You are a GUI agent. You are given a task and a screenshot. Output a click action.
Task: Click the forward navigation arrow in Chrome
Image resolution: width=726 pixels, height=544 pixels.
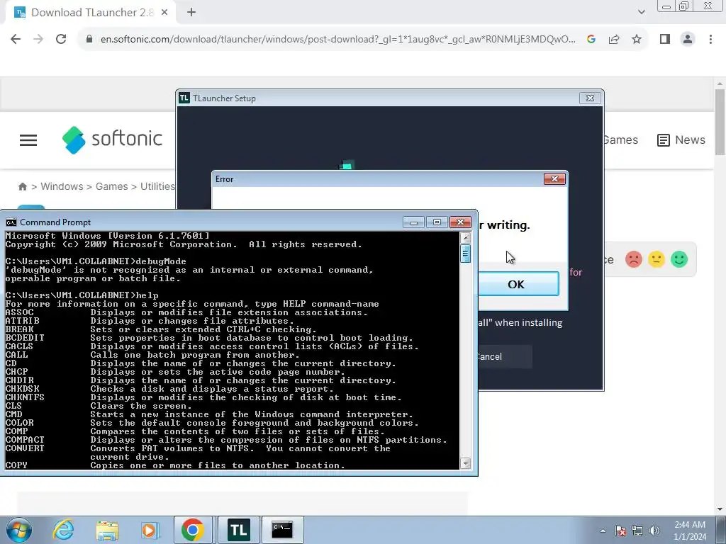point(38,40)
